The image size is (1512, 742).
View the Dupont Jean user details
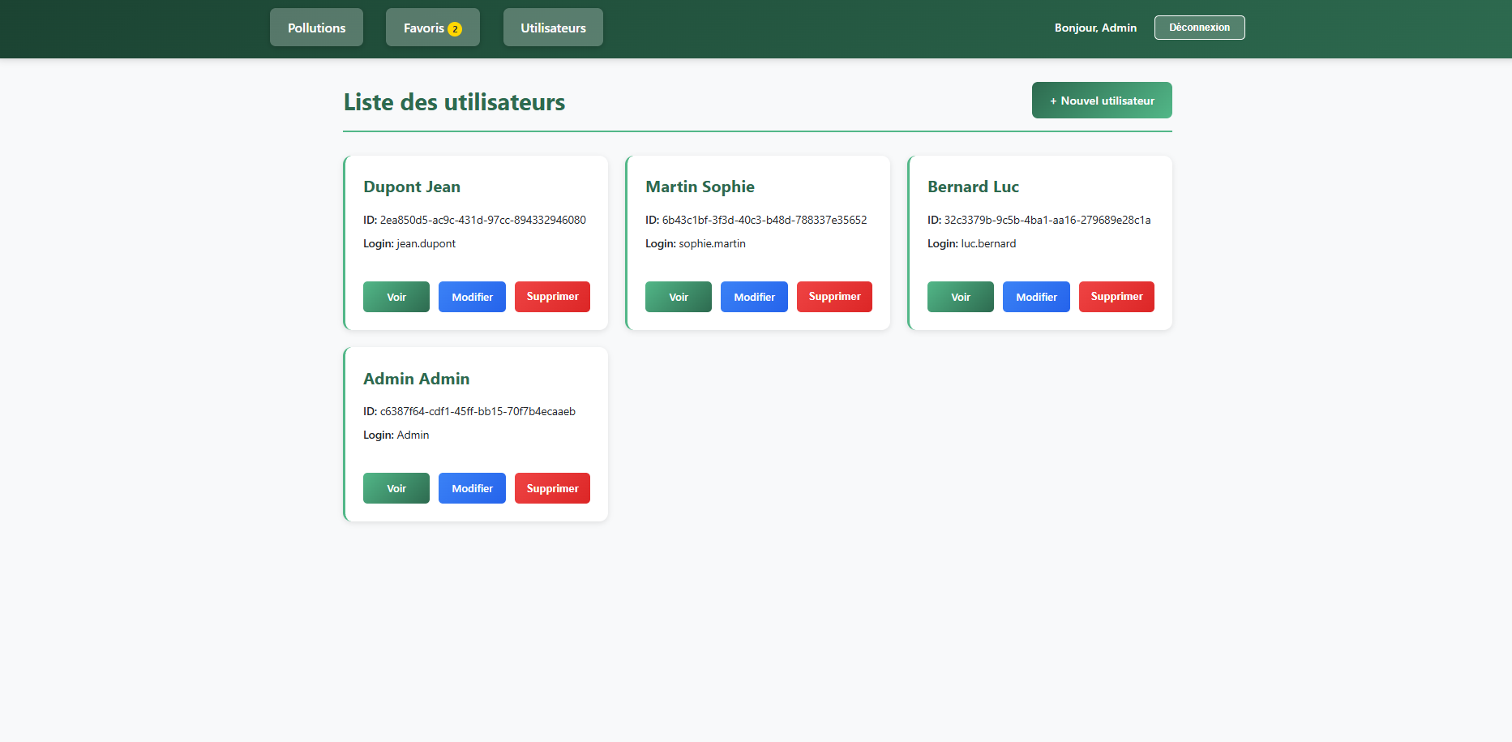[396, 297]
